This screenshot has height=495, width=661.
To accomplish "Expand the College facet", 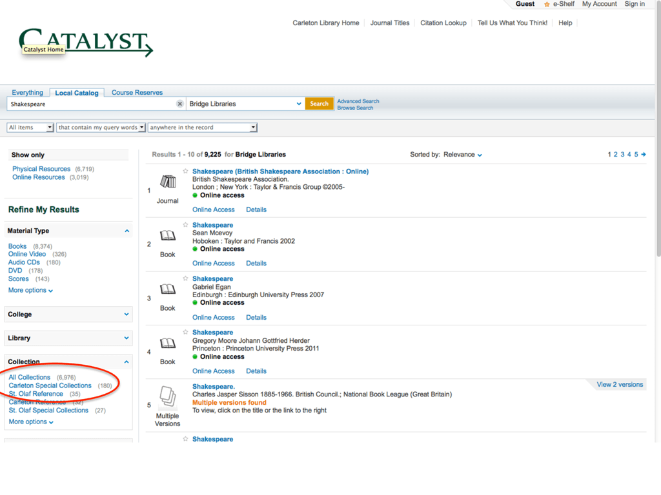I will pos(127,315).
